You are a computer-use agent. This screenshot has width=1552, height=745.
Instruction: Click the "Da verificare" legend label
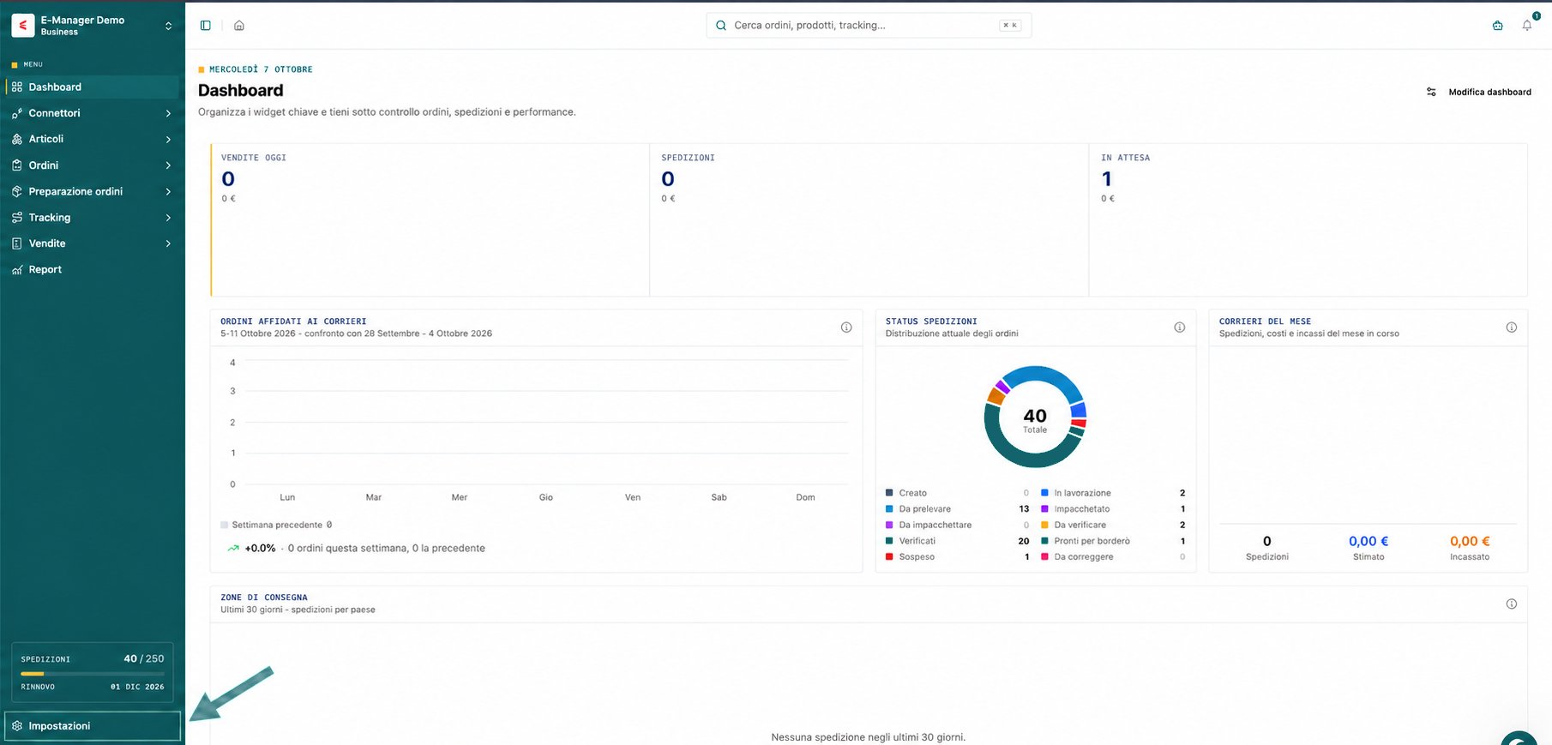1080,525
